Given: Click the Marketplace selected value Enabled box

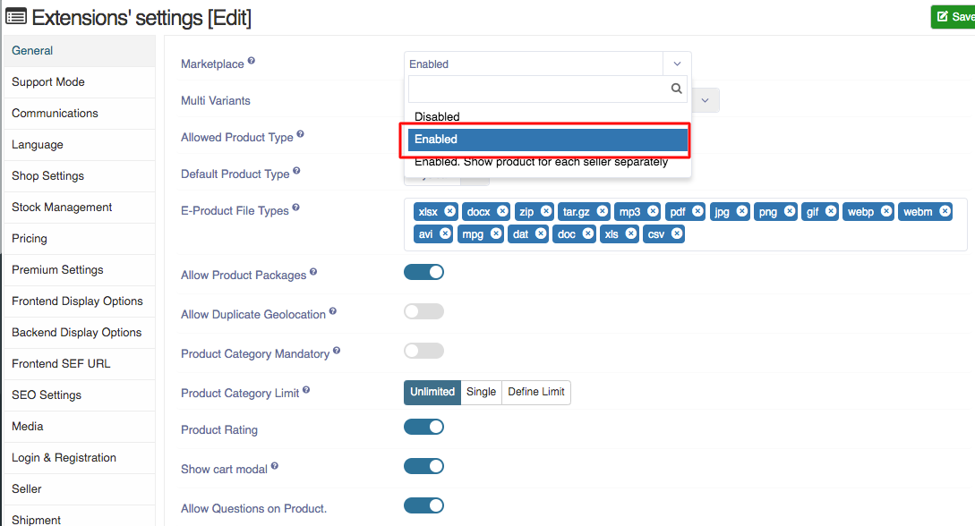Looking at the screenshot, I should pos(534,64).
